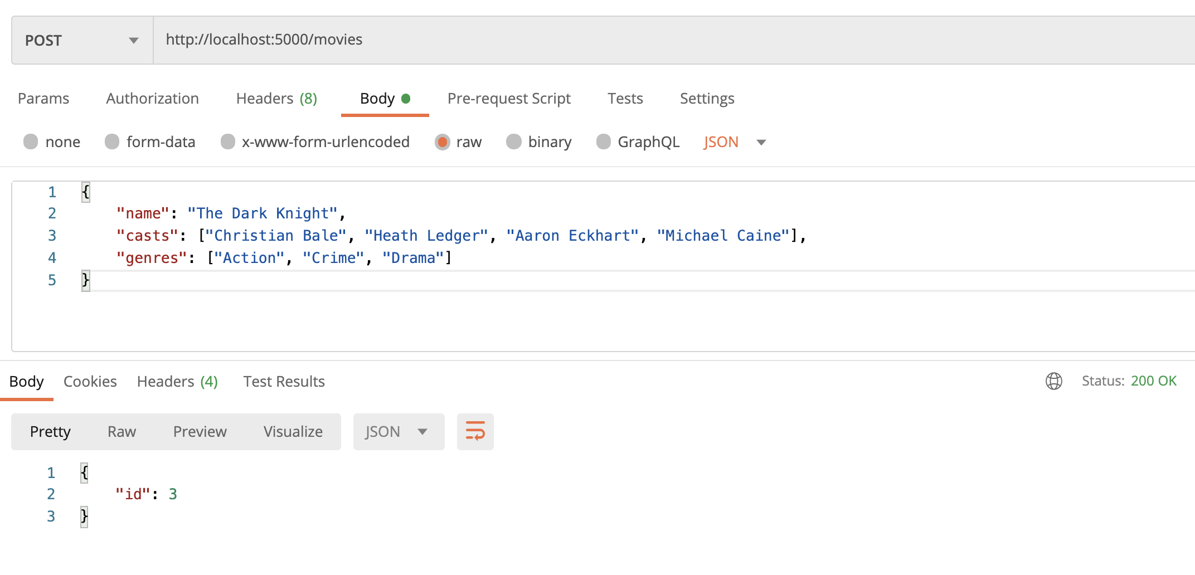
Task: Click the globe network icon near Status
Action: pos(1053,381)
